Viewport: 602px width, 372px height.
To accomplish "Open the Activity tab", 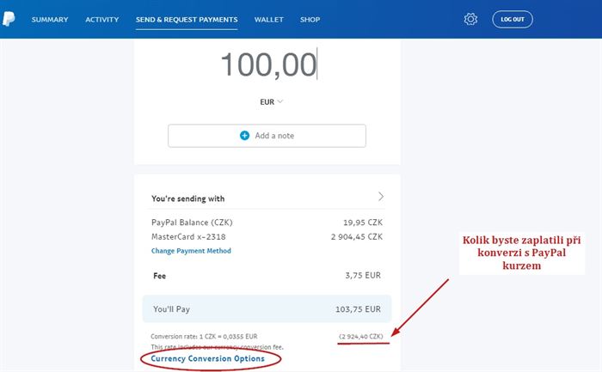I will [102, 20].
